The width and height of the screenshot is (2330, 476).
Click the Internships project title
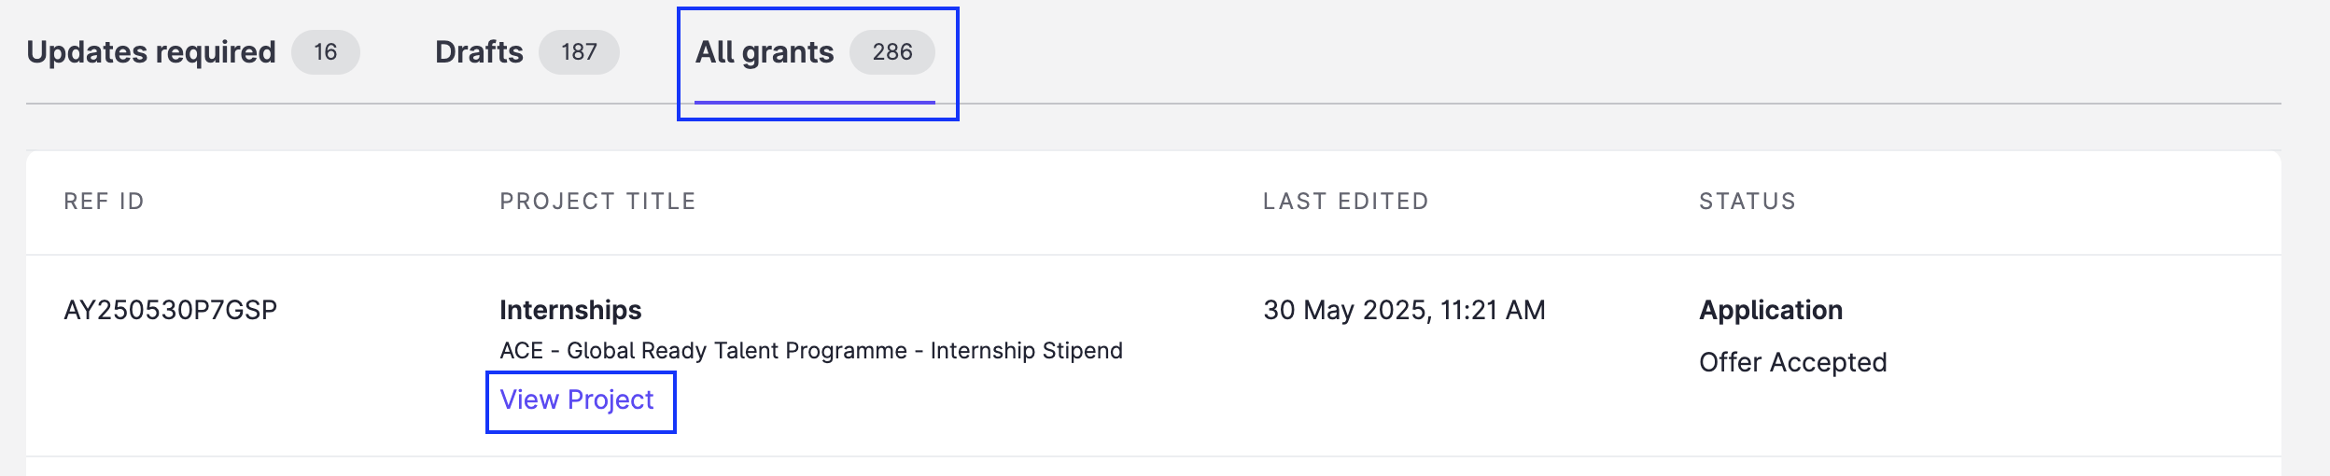(x=570, y=310)
